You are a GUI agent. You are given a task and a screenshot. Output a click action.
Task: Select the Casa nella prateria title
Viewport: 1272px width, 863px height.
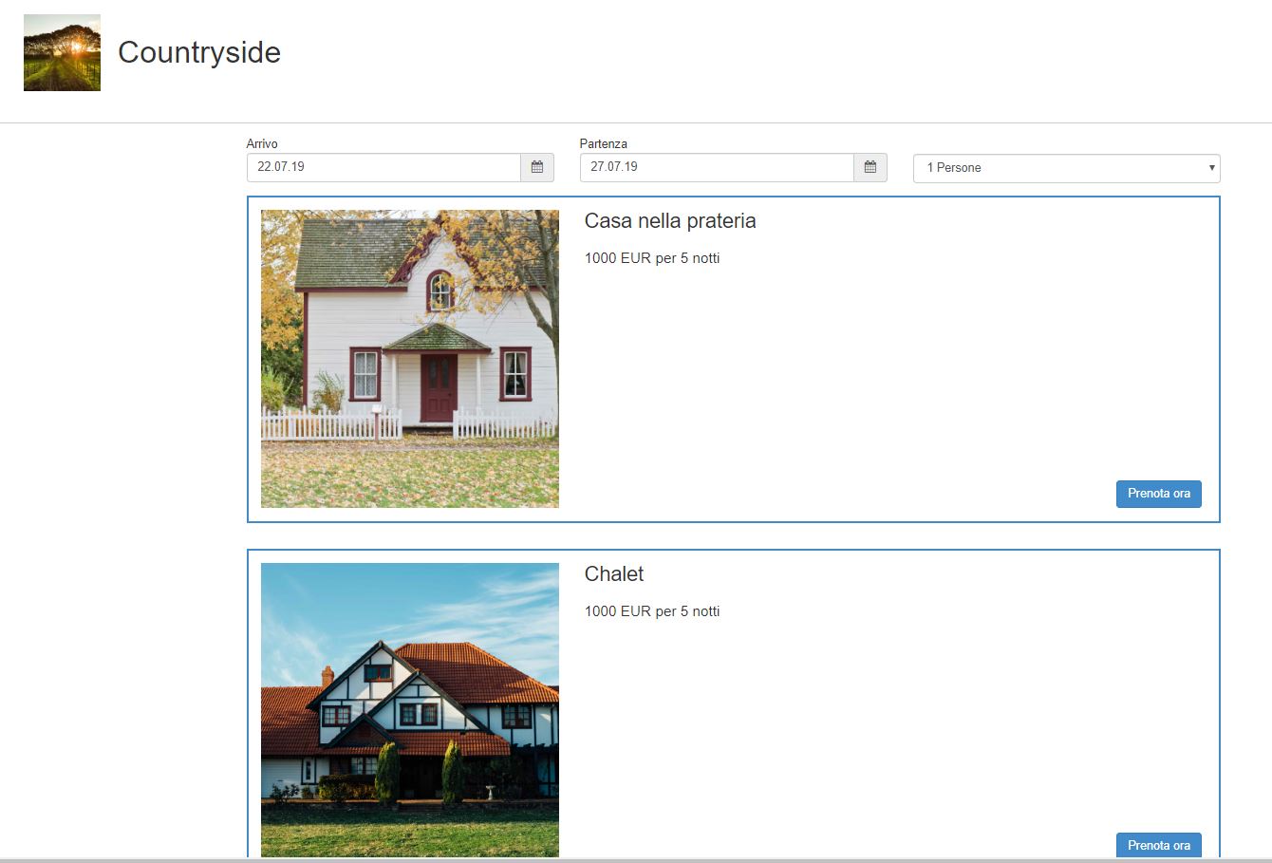pyautogui.click(x=670, y=221)
